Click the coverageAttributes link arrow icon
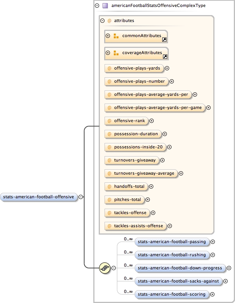This screenshot has width=235, height=303. tap(165, 56)
